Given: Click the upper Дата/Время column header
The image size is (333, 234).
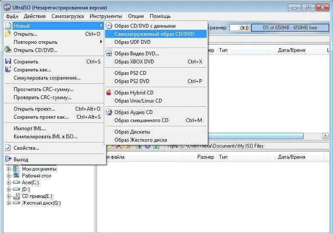Looking at the screenshot, I should 300,50.
